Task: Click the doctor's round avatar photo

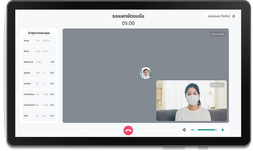Action: (x=146, y=73)
